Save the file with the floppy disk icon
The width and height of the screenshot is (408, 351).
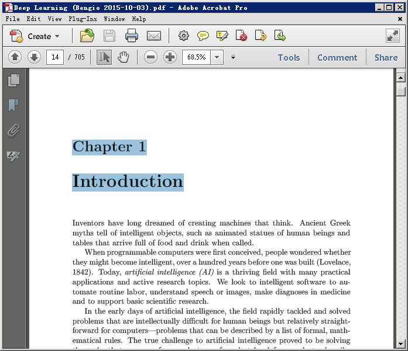click(109, 36)
